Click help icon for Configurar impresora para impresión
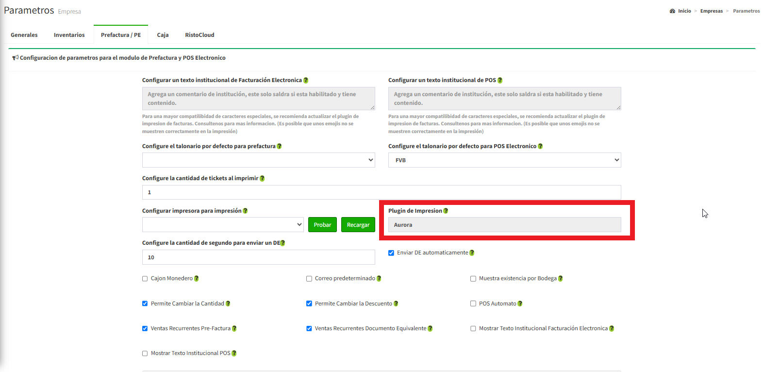Screen dimensions: 764x372 click(245, 211)
